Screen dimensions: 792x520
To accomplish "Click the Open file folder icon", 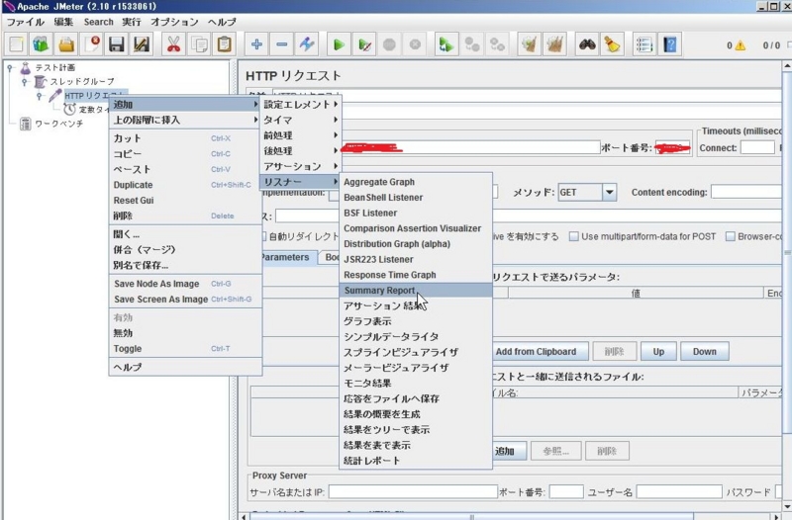I will click(x=65, y=44).
